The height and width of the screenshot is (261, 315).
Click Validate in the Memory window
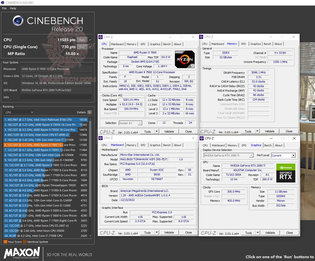(x=270, y=131)
